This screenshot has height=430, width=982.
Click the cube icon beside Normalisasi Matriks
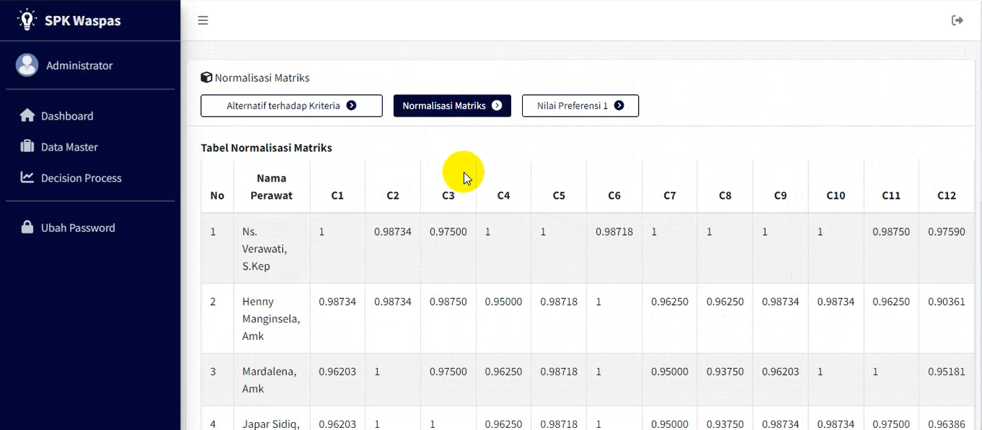(206, 77)
